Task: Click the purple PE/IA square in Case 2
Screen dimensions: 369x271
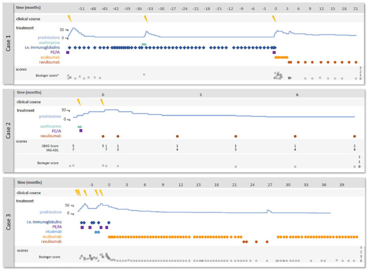Action: coord(81,131)
